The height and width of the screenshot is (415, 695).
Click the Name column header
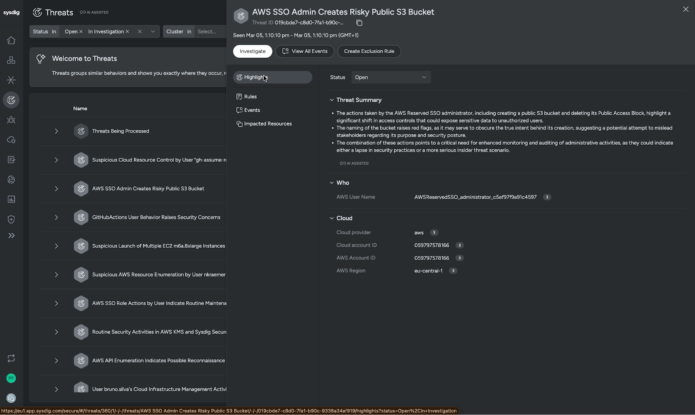tap(80, 109)
